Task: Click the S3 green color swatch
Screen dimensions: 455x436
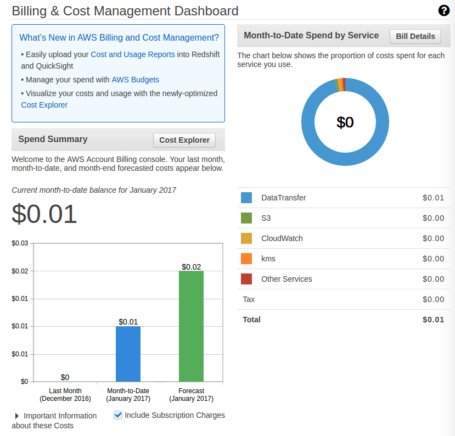Action: coord(246,218)
